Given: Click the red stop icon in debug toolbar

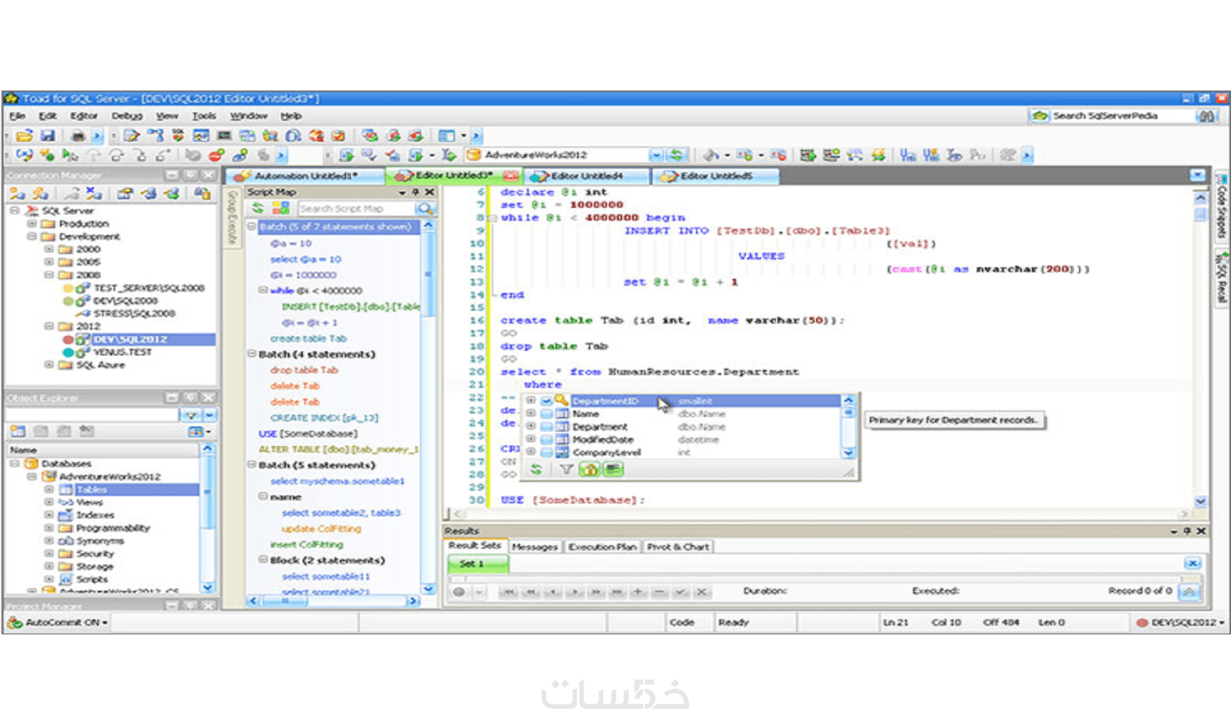Looking at the screenshot, I should click(216, 155).
